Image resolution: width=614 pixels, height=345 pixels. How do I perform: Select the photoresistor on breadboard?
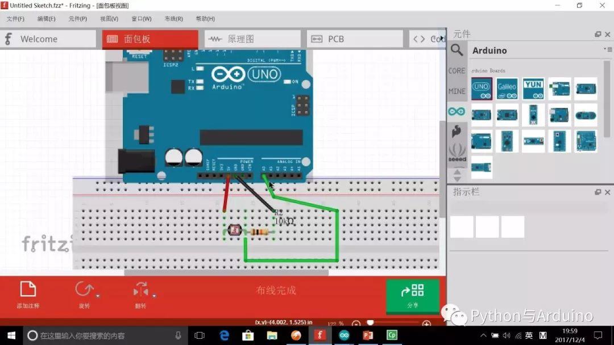235,230
